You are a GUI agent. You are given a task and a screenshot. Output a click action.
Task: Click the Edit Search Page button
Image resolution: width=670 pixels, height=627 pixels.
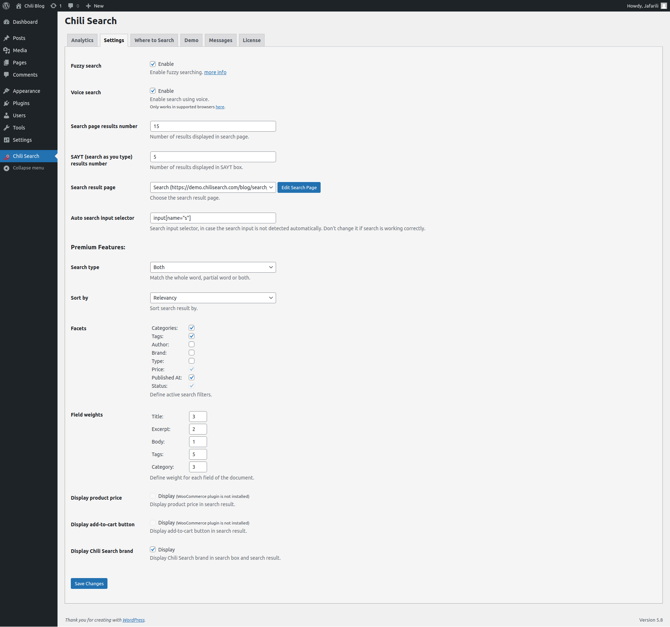click(299, 187)
